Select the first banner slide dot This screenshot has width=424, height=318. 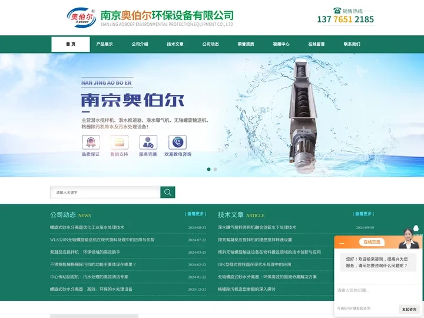[x=208, y=169]
